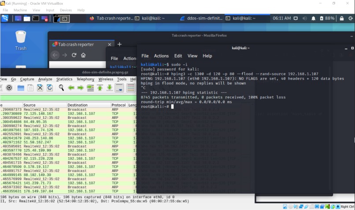Close the Tab crash reporter tab
This screenshot has height=210, width=355.
point(110,44)
